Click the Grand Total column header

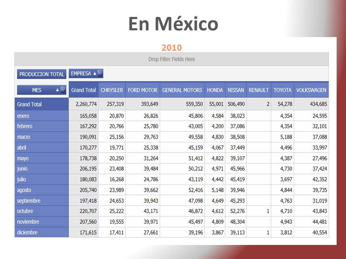(84, 90)
